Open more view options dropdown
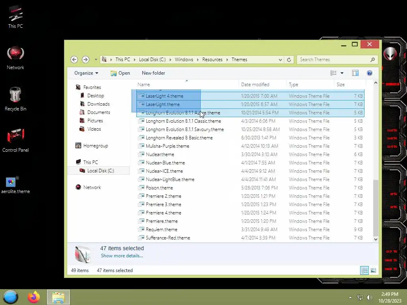The height and width of the screenshot is (305, 407). click(342, 73)
